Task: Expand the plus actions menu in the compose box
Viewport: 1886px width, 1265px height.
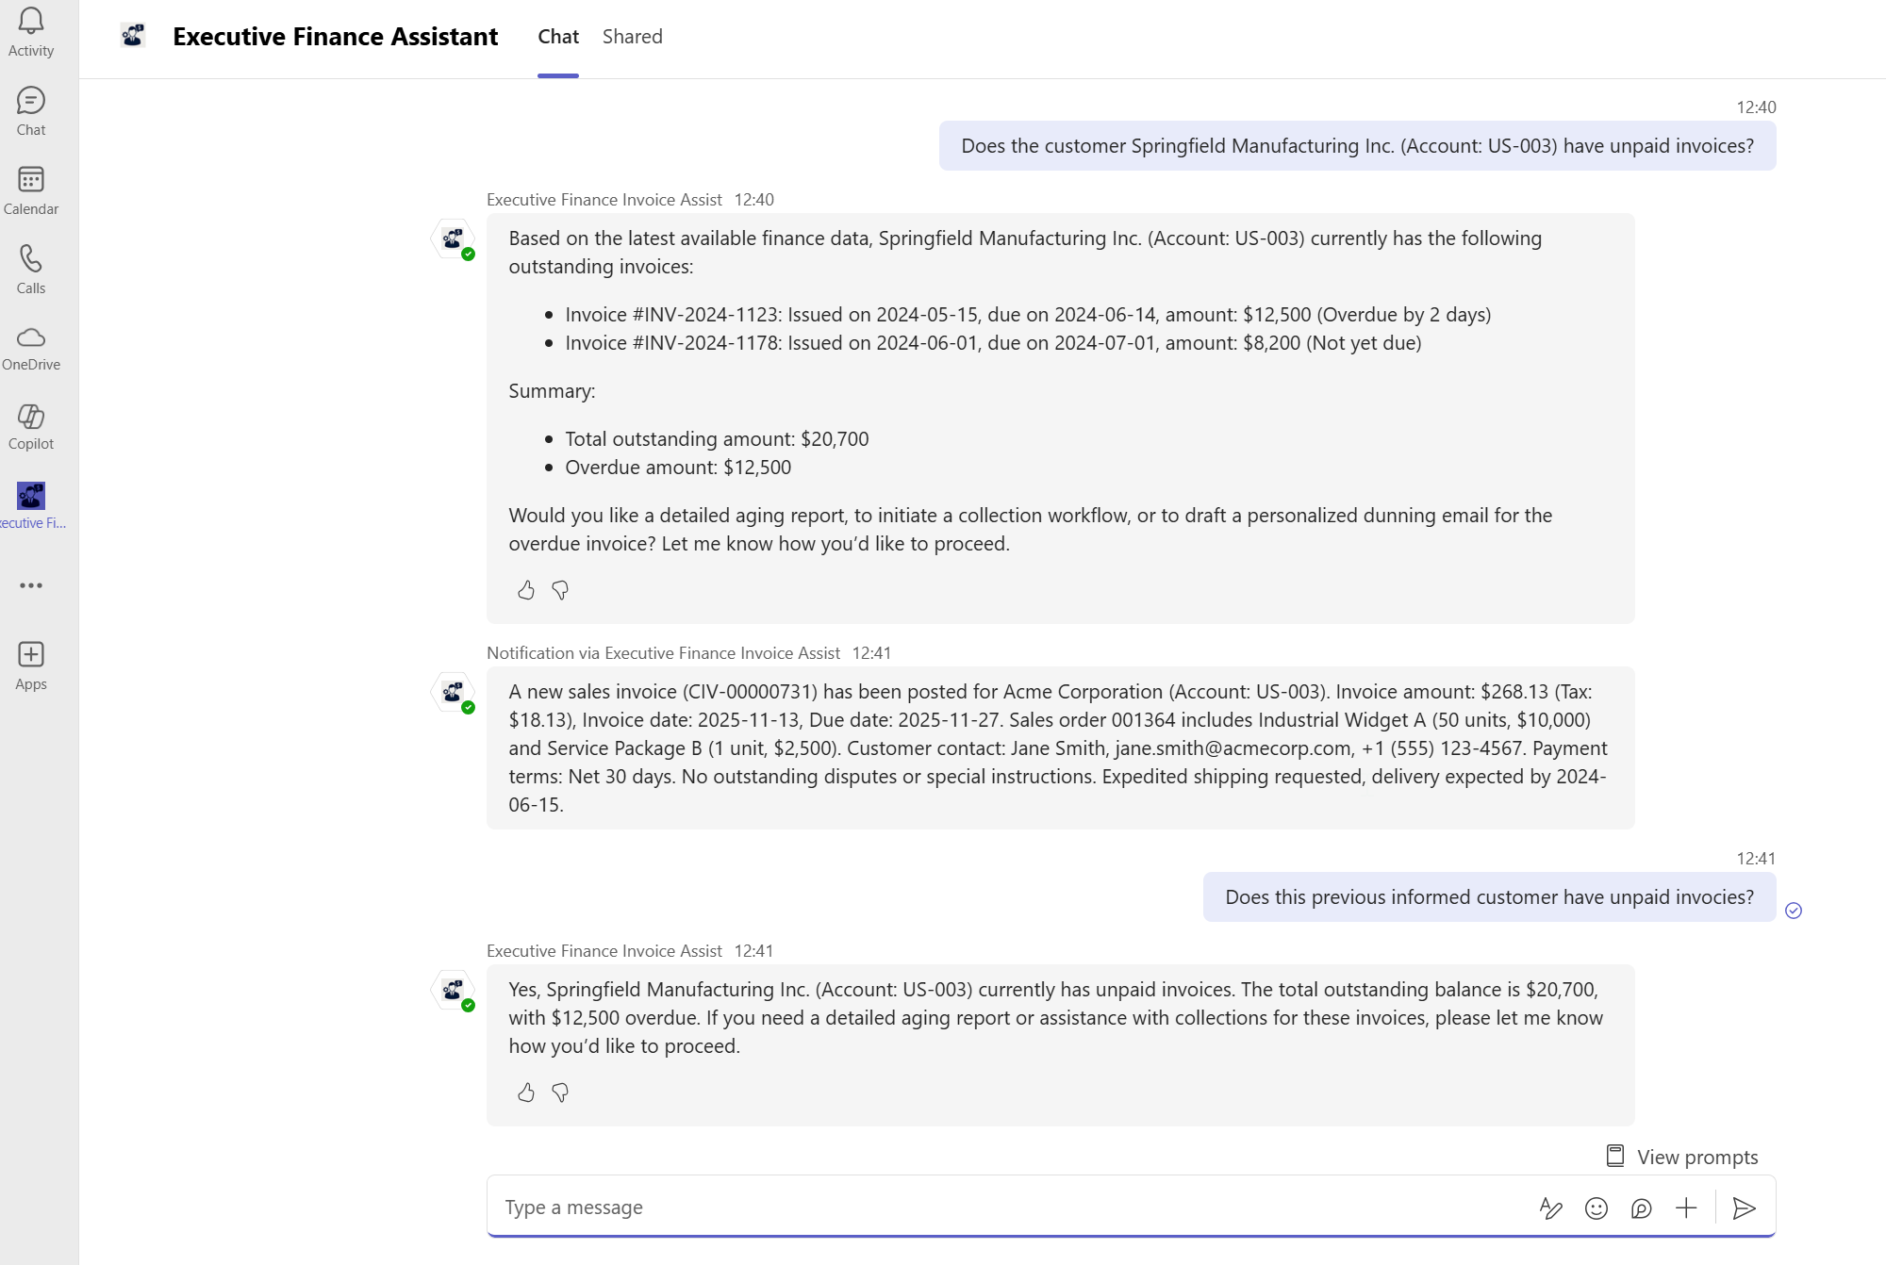Action: [x=1686, y=1207]
